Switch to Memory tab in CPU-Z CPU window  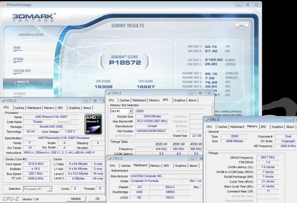click(x=49, y=108)
